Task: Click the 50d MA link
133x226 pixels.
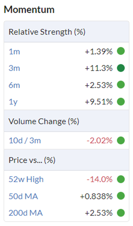Action: point(23,196)
